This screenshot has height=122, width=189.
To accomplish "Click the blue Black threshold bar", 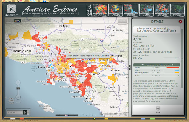I will click(177, 70).
